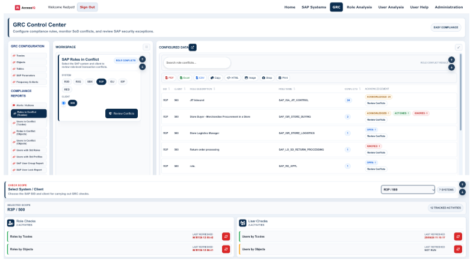Click up arrow on SAP Roles in Conflict card

[143, 59]
